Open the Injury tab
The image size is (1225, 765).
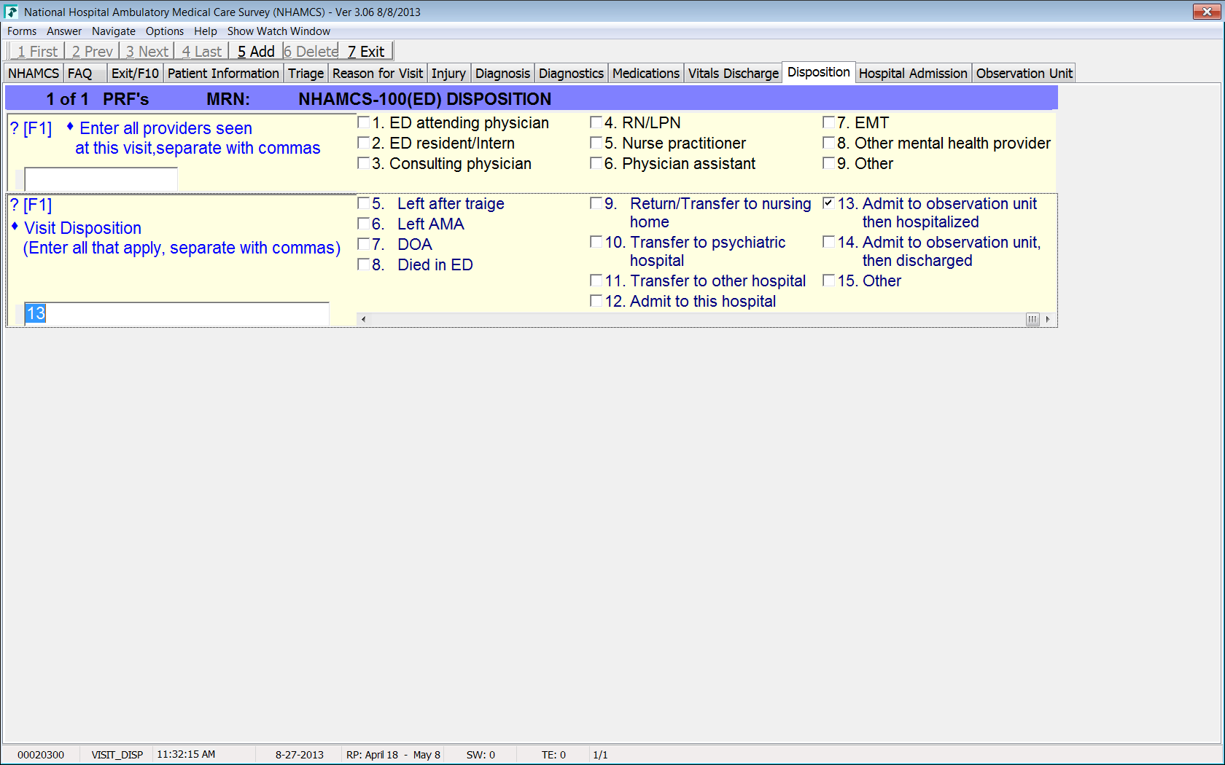(448, 73)
